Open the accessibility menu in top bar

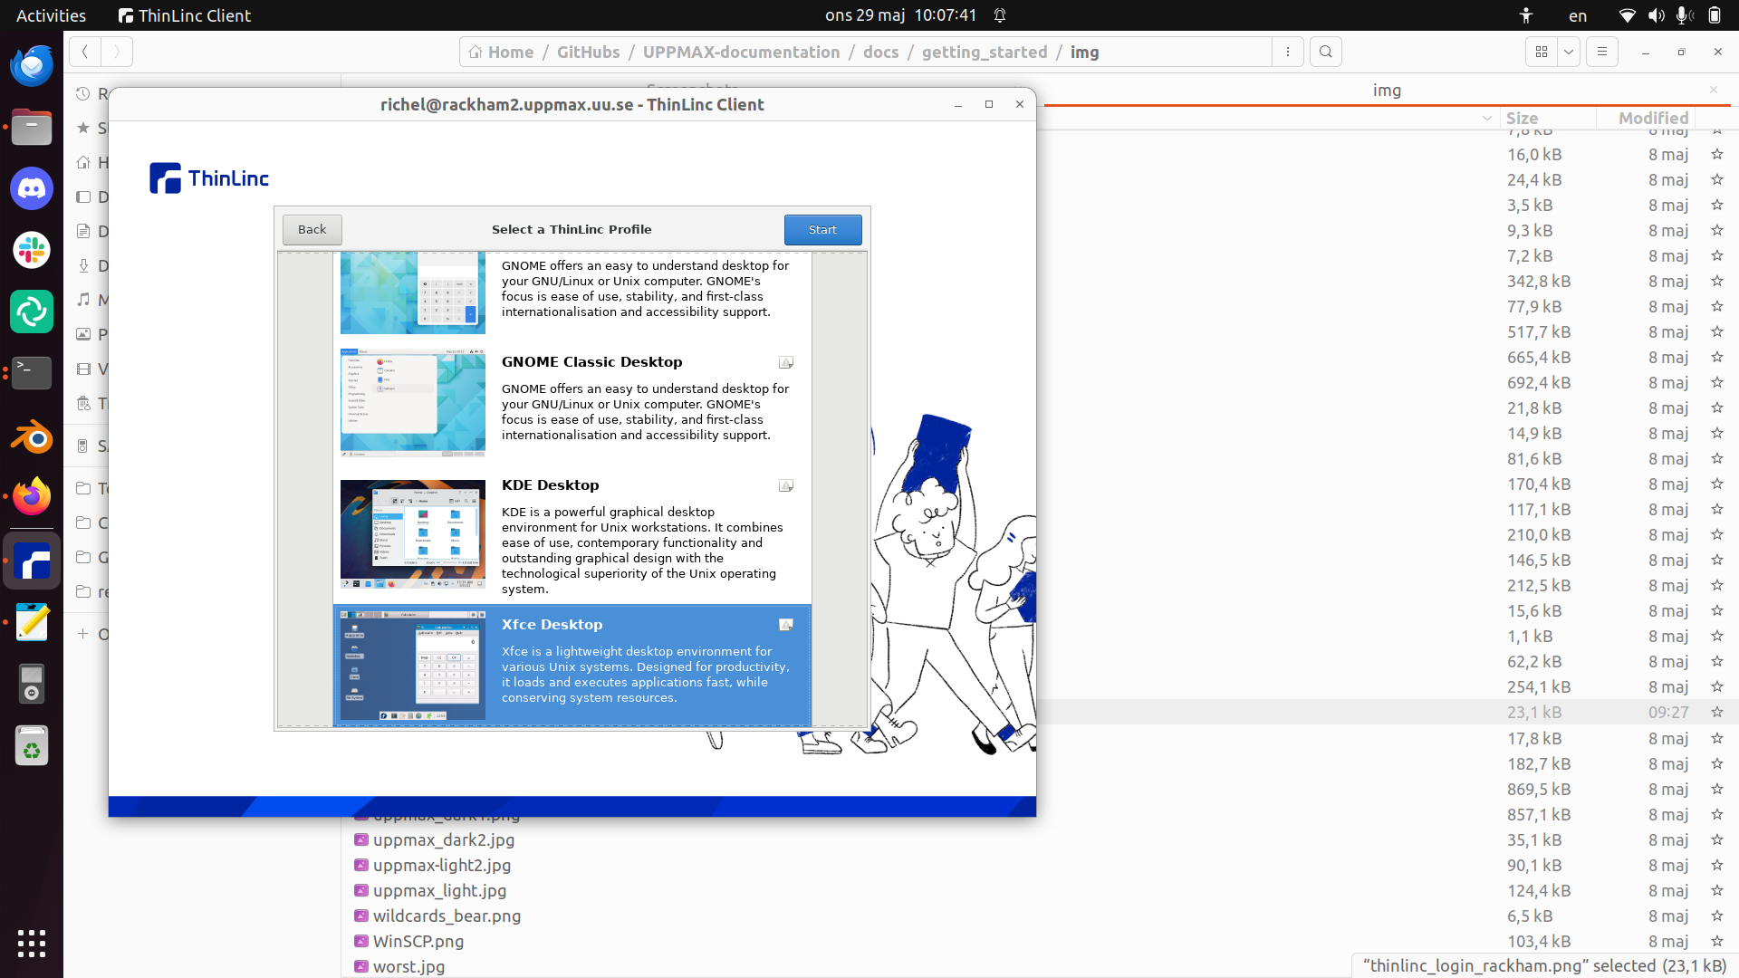point(1526,15)
